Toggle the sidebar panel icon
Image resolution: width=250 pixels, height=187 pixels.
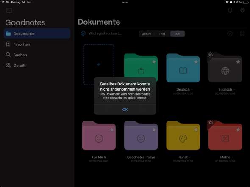(9, 11)
